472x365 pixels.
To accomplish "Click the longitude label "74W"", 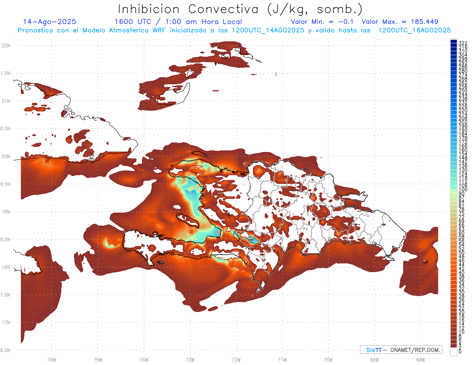I will coord(144,359).
